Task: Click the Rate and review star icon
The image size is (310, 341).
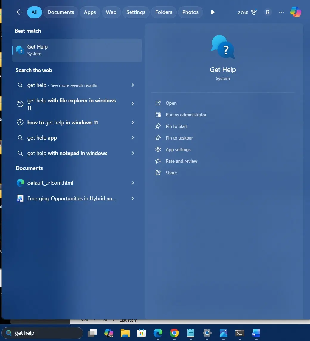Action: [x=158, y=161]
